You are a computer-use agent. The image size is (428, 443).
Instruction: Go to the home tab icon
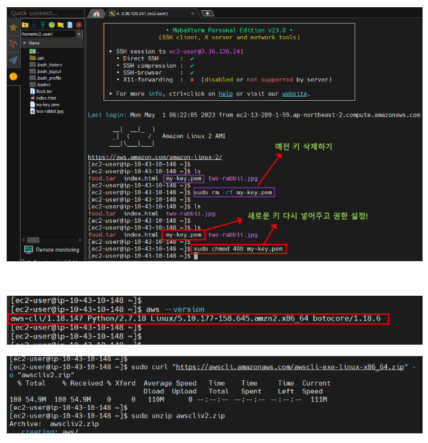pos(97,13)
